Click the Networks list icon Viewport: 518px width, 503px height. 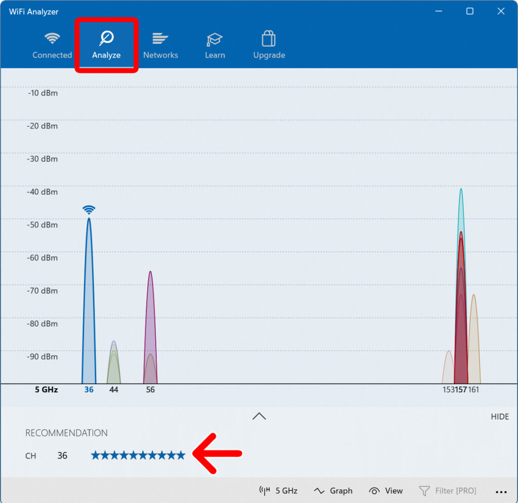(160, 38)
